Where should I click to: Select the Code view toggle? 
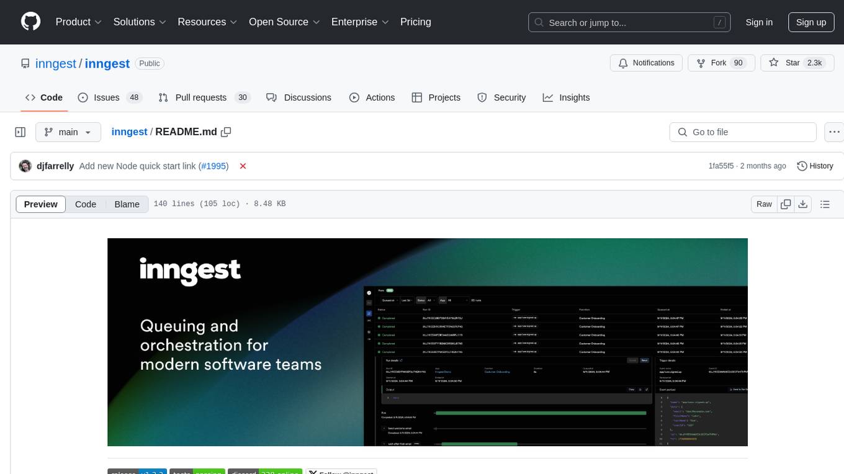click(x=86, y=204)
